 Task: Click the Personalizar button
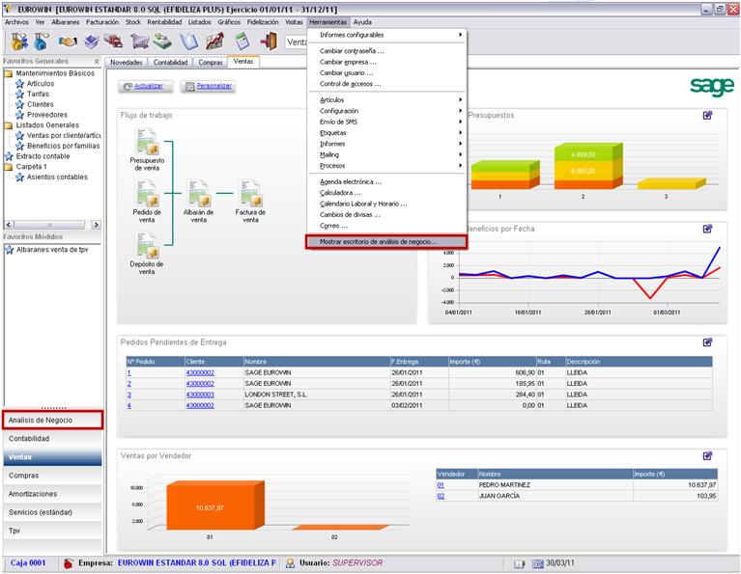click(208, 87)
